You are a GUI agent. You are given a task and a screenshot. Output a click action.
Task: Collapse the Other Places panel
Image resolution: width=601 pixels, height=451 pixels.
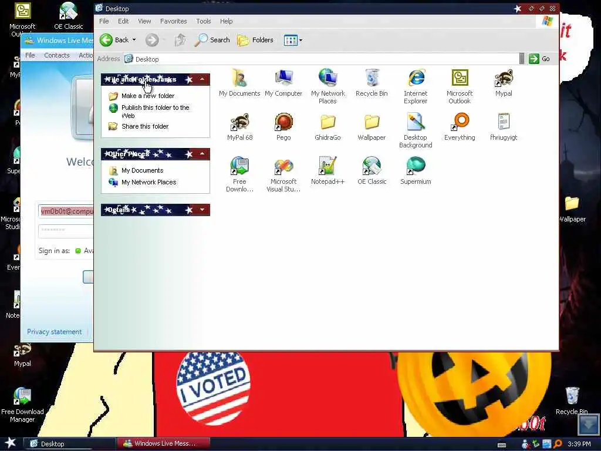pos(202,154)
